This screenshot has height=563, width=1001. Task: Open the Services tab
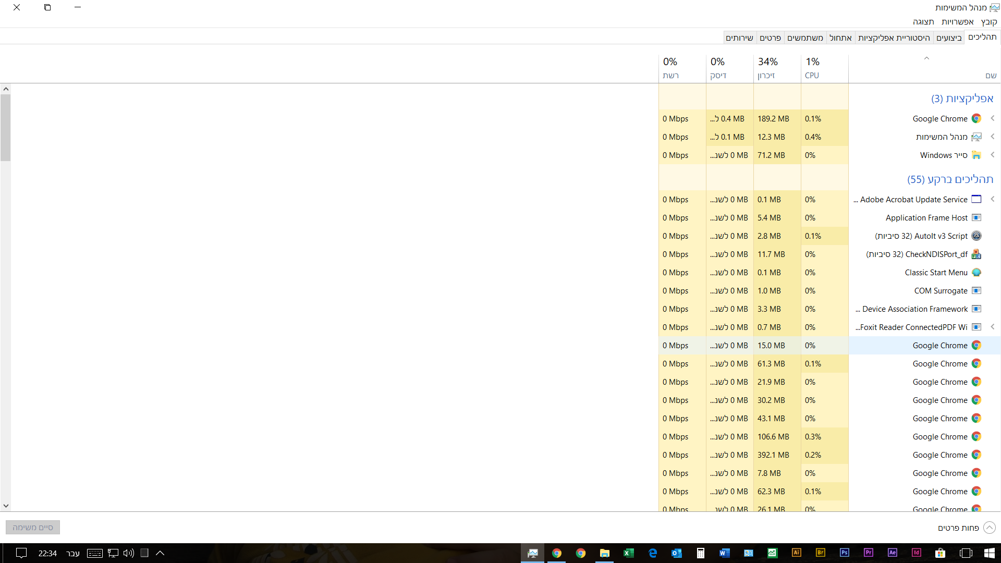coord(739,38)
